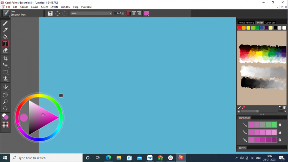The image size is (288, 162).
Task: Choose the Eraser tool
Action: click(x=5, y=50)
